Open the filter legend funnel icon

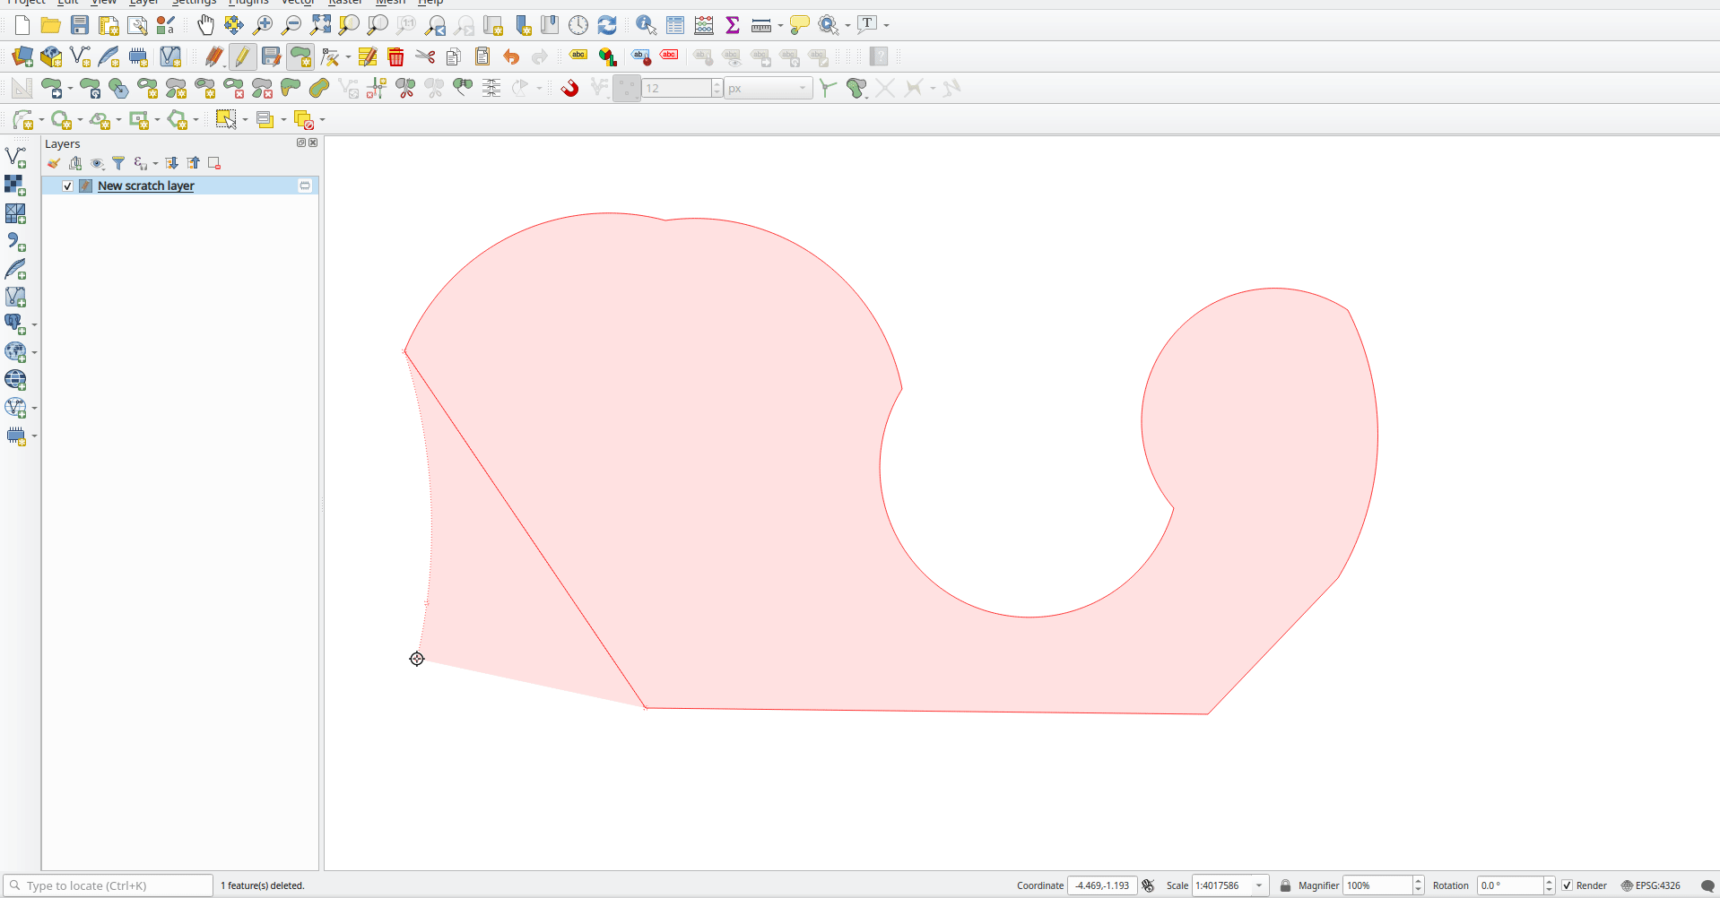(118, 163)
